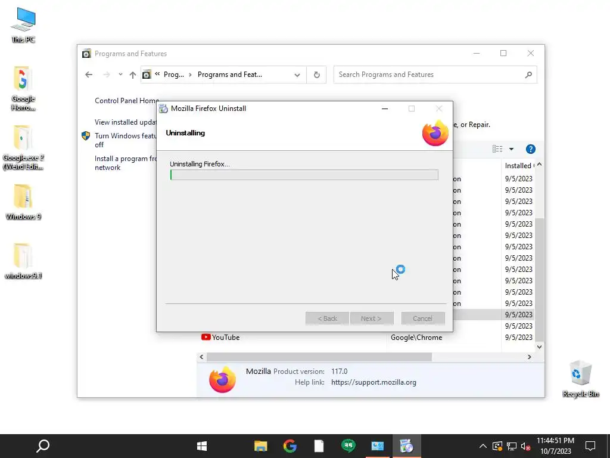Open File Explorer from taskbar
Screen dimensions: 610x458
pos(261,446)
